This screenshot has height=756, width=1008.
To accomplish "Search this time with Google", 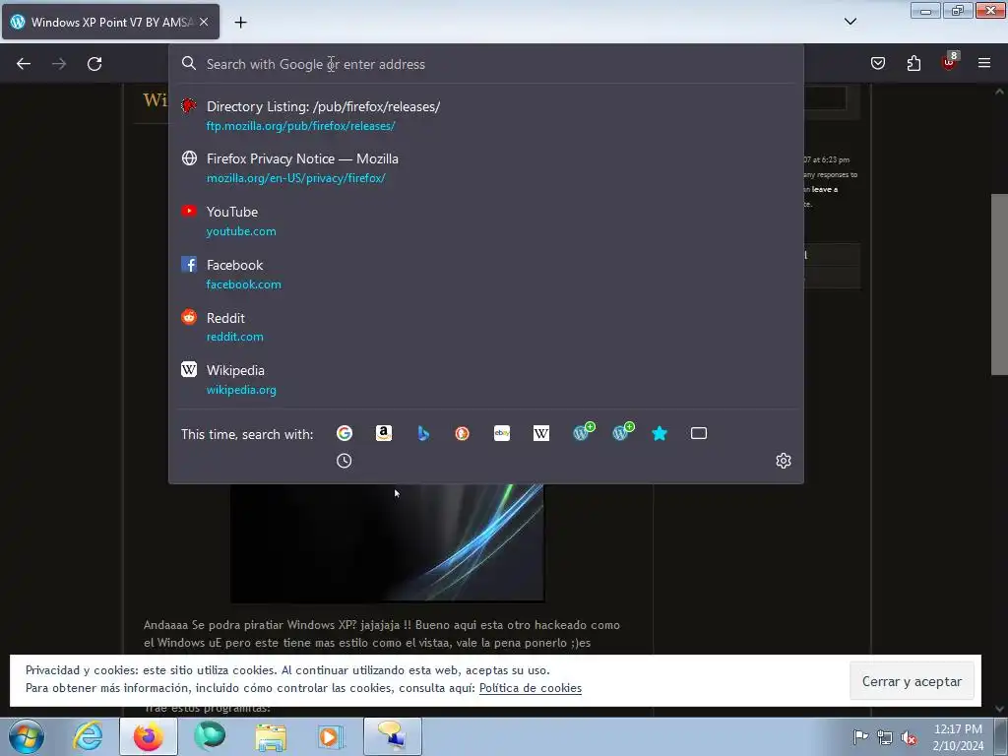I will 345,433.
